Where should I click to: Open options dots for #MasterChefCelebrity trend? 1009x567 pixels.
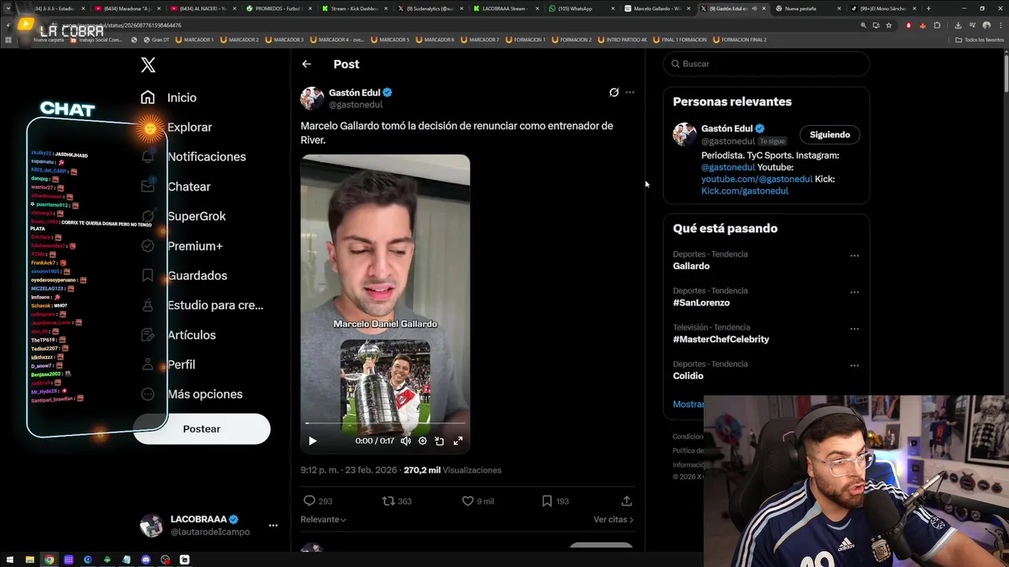[x=854, y=329]
